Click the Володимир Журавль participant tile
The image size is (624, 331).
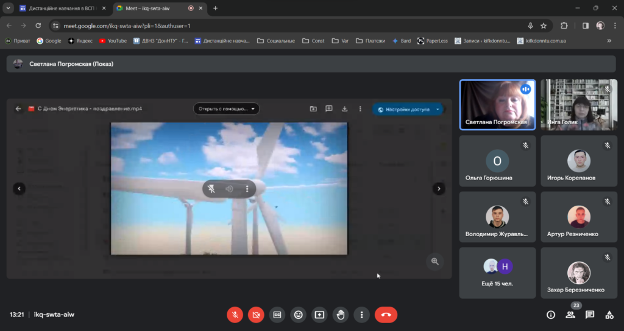pyautogui.click(x=497, y=217)
